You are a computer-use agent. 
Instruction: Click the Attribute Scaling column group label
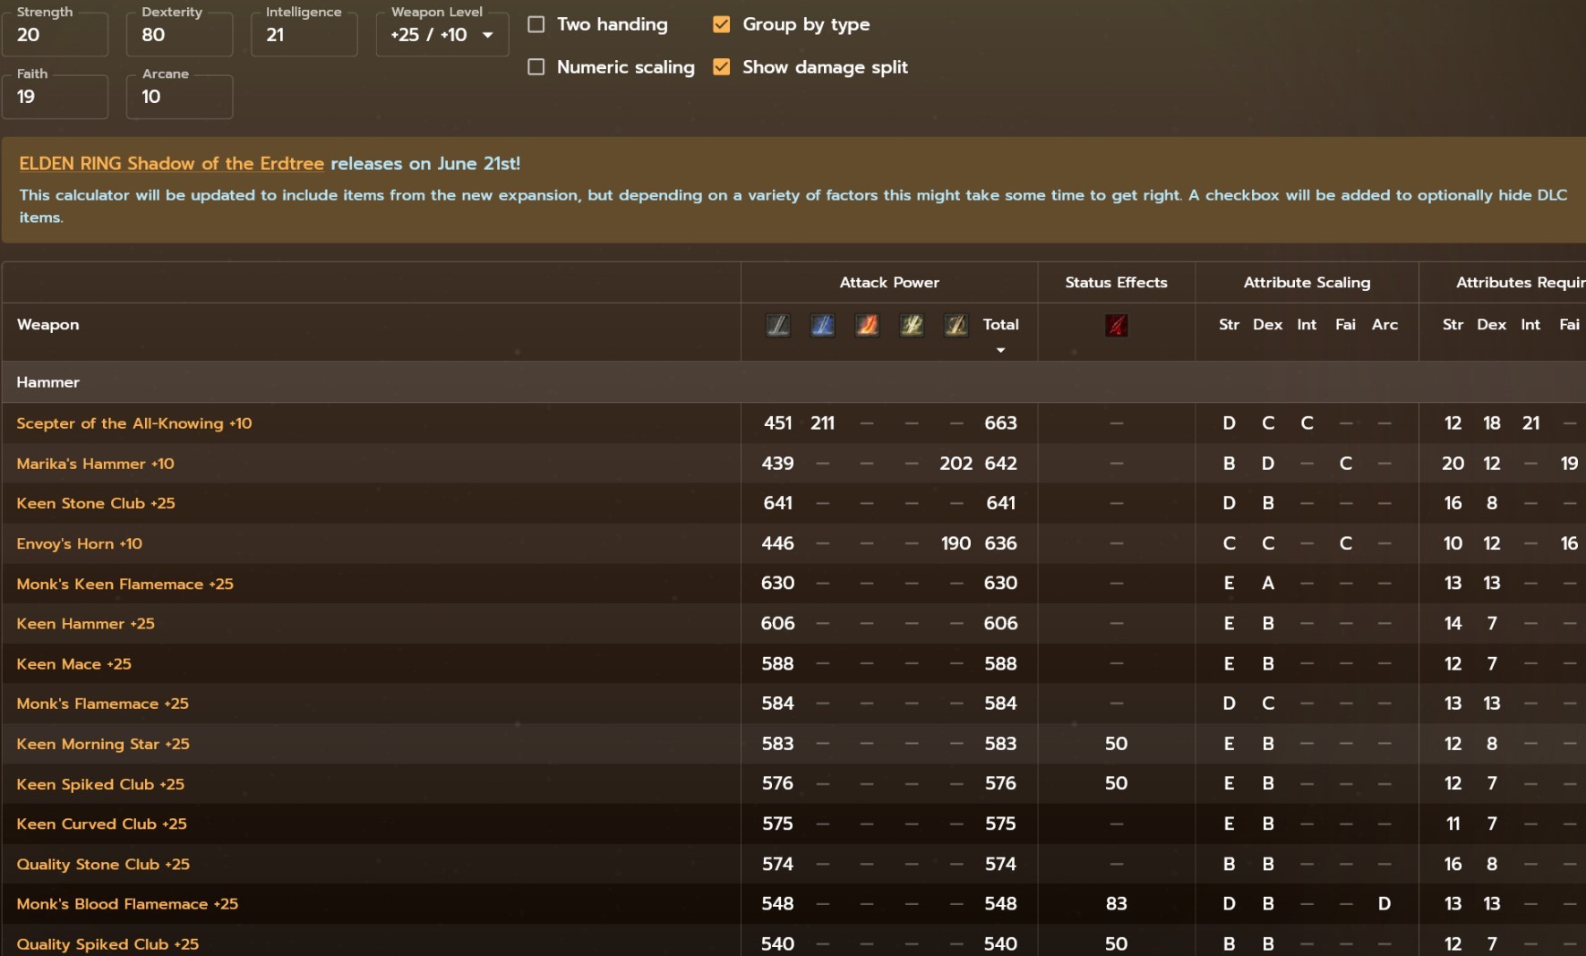[x=1307, y=283]
